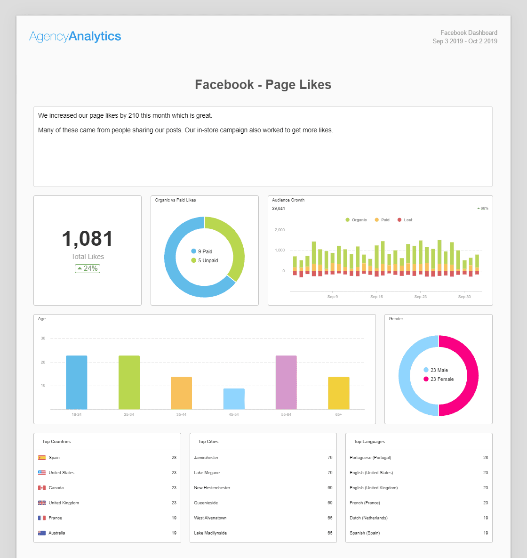This screenshot has width=527, height=558.
Task: Click the France flag icon
Action: [42, 518]
